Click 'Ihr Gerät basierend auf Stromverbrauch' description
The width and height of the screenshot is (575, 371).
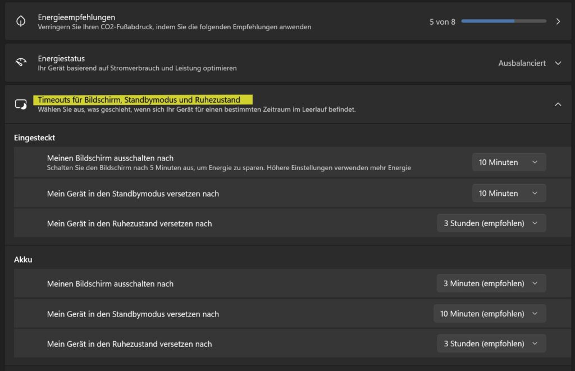click(137, 68)
